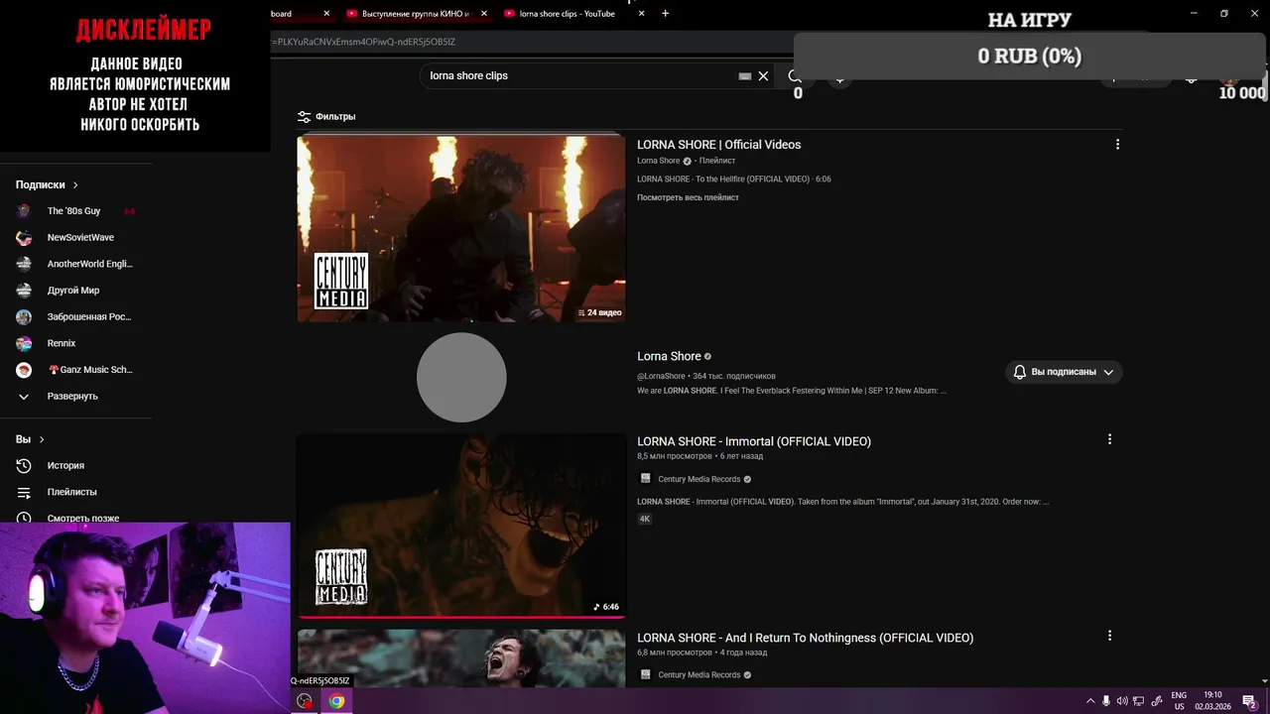This screenshot has width=1270, height=714.
Task: Open The '80s Guy channel avatar
Action: 24,211
